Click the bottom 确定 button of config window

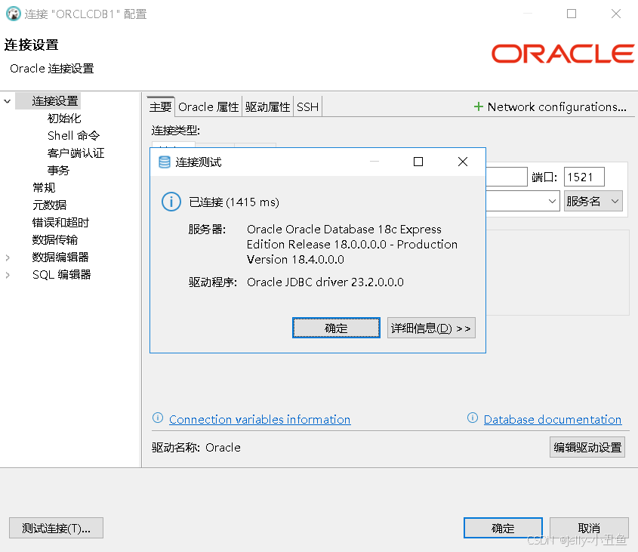[x=503, y=528]
